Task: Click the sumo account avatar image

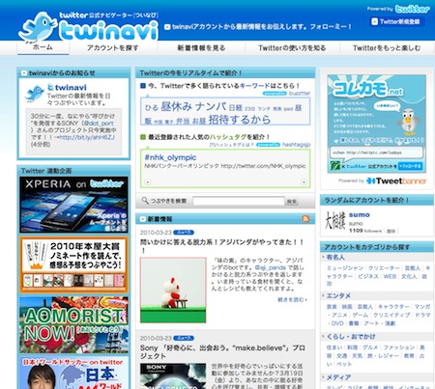Action: (x=334, y=221)
